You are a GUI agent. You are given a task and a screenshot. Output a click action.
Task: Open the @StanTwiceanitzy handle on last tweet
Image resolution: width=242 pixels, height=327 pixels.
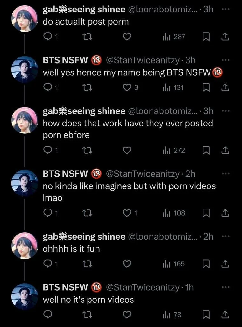click(x=143, y=287)
